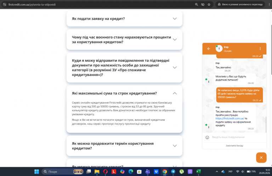Expand "Як подати заявку на кредит?" question
The height and width of the screenshot is (176, 272).
tap(124, 19)
